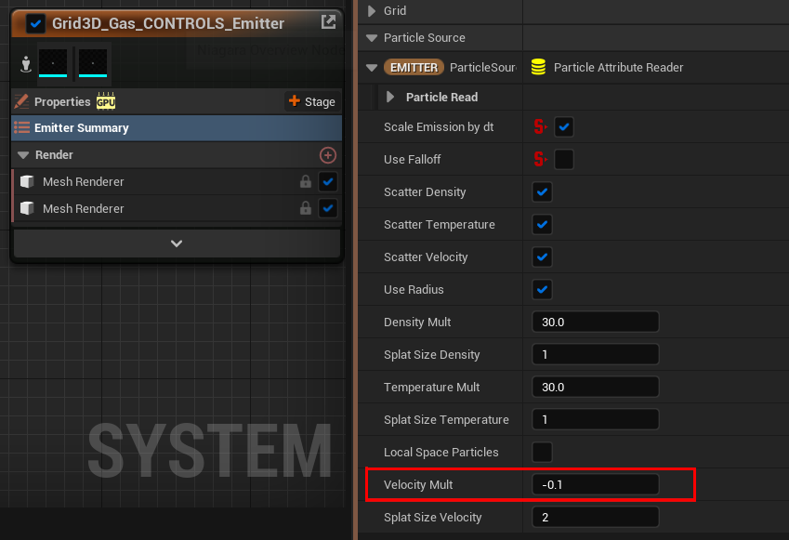Disable the Grid3D_Gas_CONTROLS_Emitter checkbox
Viewport: 789px width, 540px height.
[x=36, y=22]
